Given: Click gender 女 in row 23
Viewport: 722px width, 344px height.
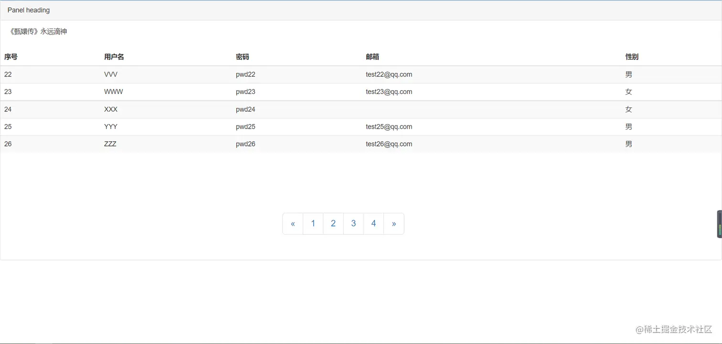Looking at the screenshot, I should click(628, 92).
